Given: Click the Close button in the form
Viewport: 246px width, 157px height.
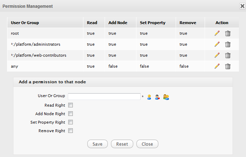Looking at the screenshot, I should pos(147,144).
